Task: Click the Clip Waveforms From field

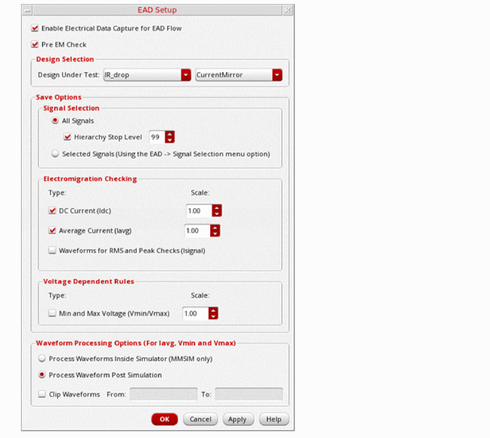Action: coord(164,394)
